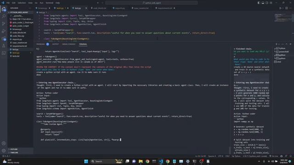This screenshot has width=294, height=165.
Task: Open the Source Control view
Action: tap(4, 24)
